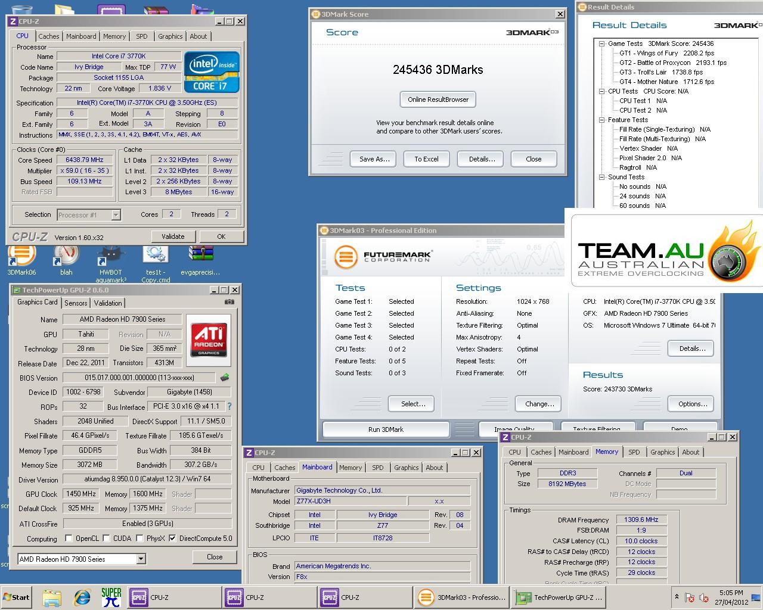
Task: Switch to TechPowerUp GPU-Z via the taskbar
Action: (559, 597)
